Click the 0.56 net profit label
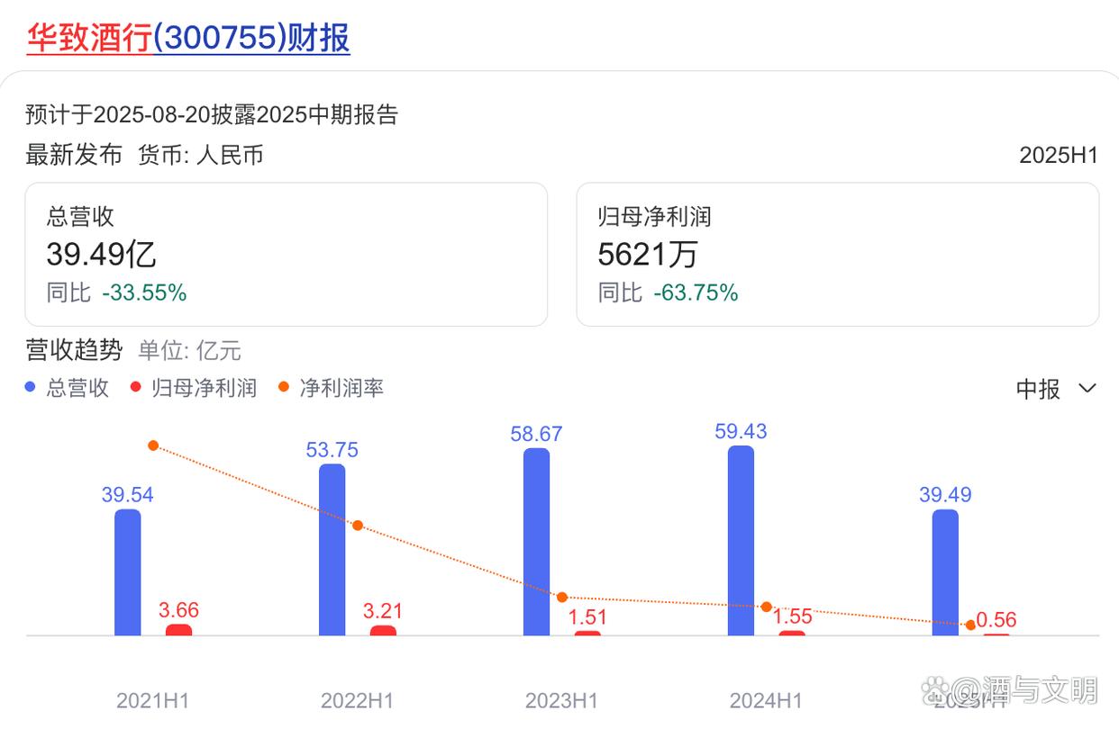The width and height of the screenshot is (1119, 729). tap(996, 620)
